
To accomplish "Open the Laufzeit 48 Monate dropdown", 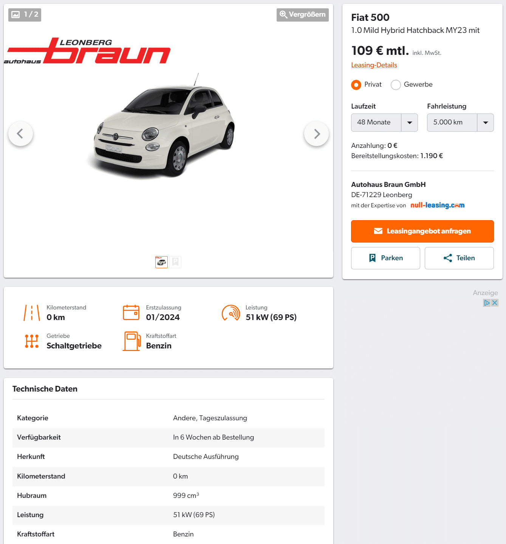I will click(384, 123).
